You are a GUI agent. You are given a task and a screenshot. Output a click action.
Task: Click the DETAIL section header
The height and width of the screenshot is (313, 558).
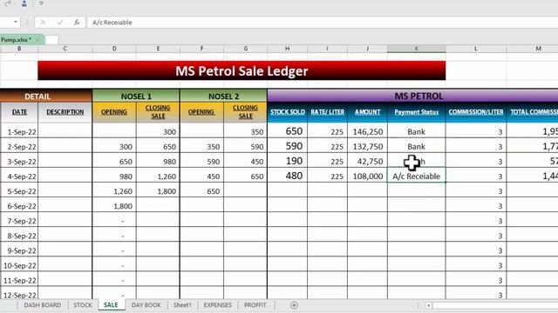(46, 97)
